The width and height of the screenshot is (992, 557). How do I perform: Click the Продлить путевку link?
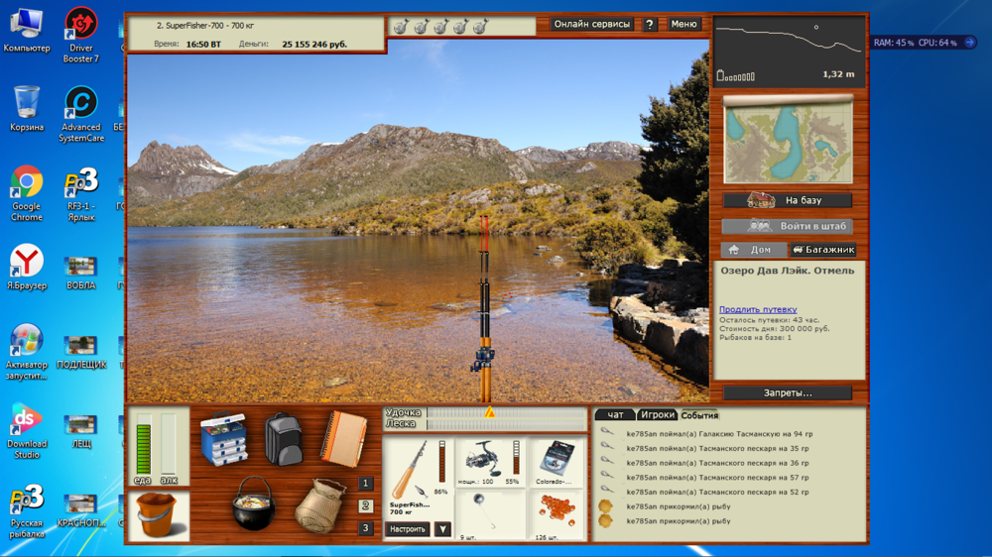point(758,310)
